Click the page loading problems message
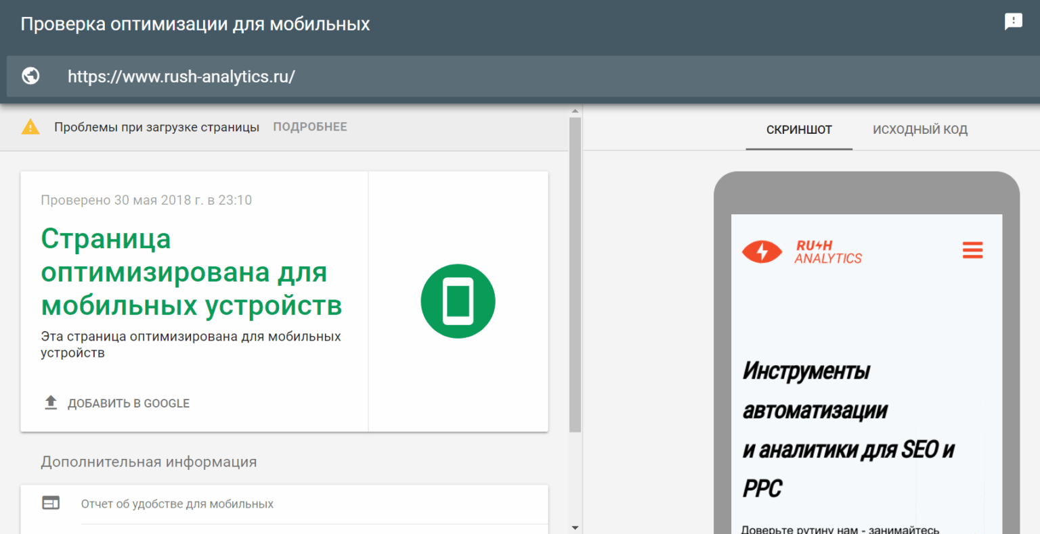 pos(156,127)
